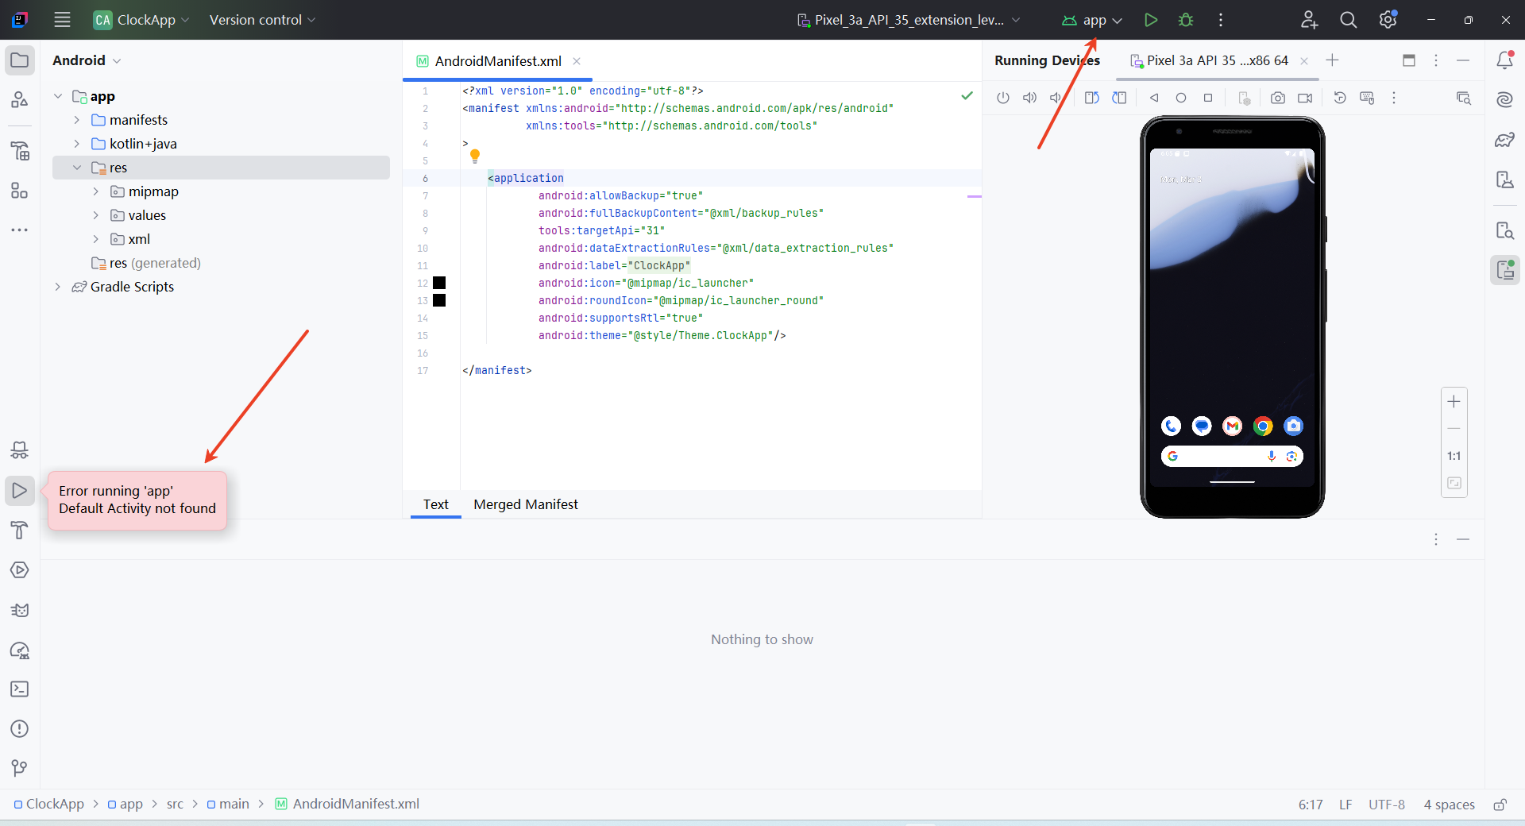Image resolution: width=1525 pixels, height=826 pixels.
Task: Open the Notifications bell icon
Action: 1505,60
